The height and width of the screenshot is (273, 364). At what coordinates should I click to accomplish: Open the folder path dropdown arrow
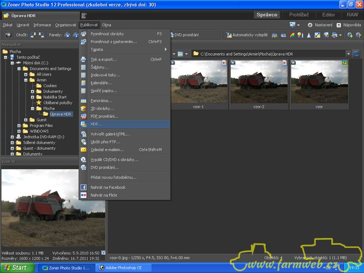click(x=348, y=54)
